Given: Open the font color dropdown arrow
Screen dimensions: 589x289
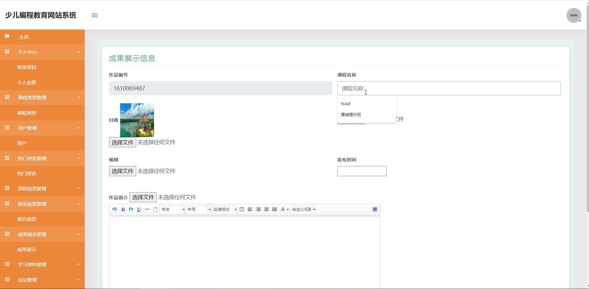Looking at the screenshot, I should pos(288,210).
